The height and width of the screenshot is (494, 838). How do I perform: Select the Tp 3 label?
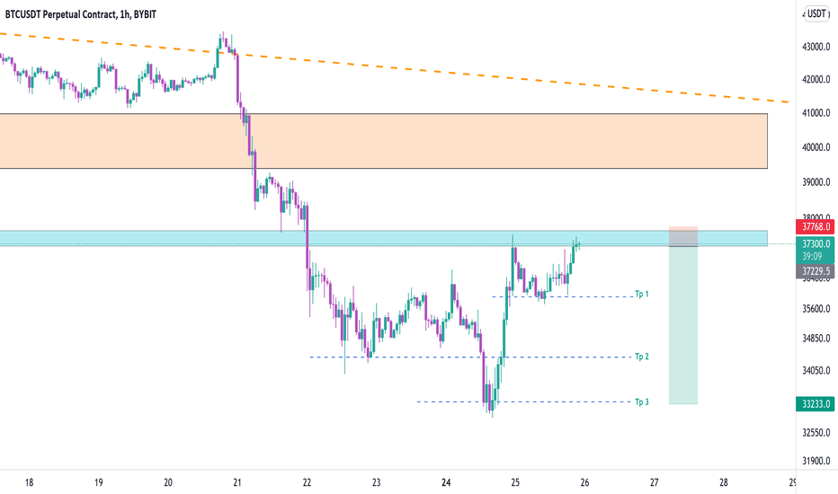tap(641, 402)
